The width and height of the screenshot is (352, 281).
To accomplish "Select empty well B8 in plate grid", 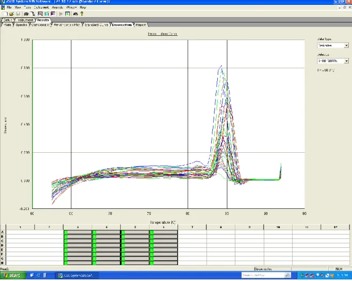I will [221, 237].
